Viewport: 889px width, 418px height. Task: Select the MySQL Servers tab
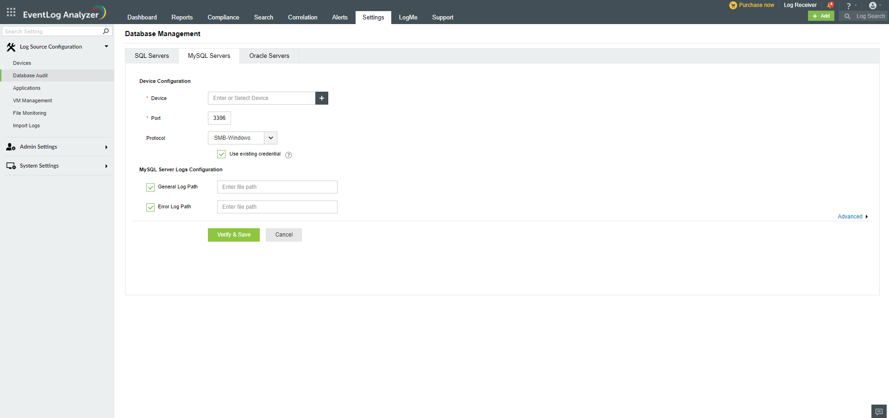[209, 56]
